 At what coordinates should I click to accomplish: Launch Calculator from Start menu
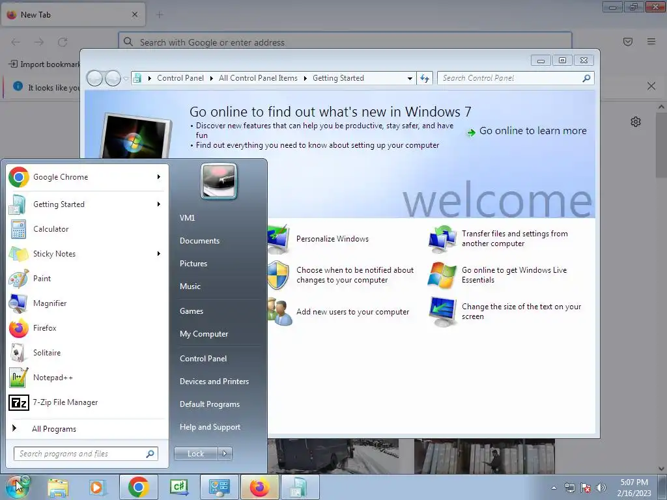click(x=85, y=229)
